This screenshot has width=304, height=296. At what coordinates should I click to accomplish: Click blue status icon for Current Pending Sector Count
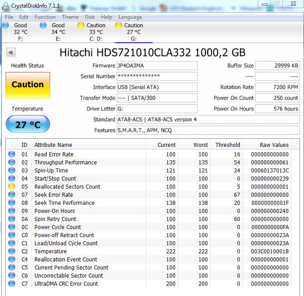tap(12, 268)
